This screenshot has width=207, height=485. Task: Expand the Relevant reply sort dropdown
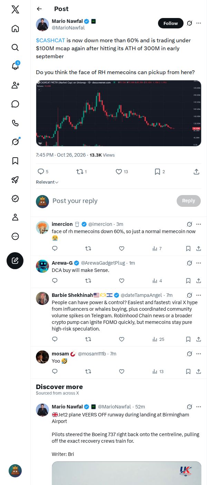point(47,182)
